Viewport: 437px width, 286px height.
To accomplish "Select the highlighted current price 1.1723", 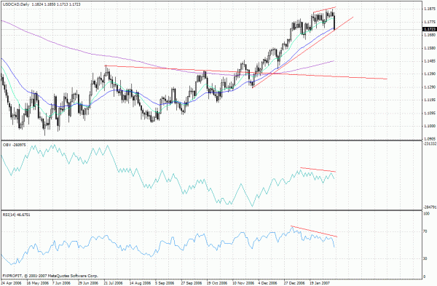I will (429, 29).
